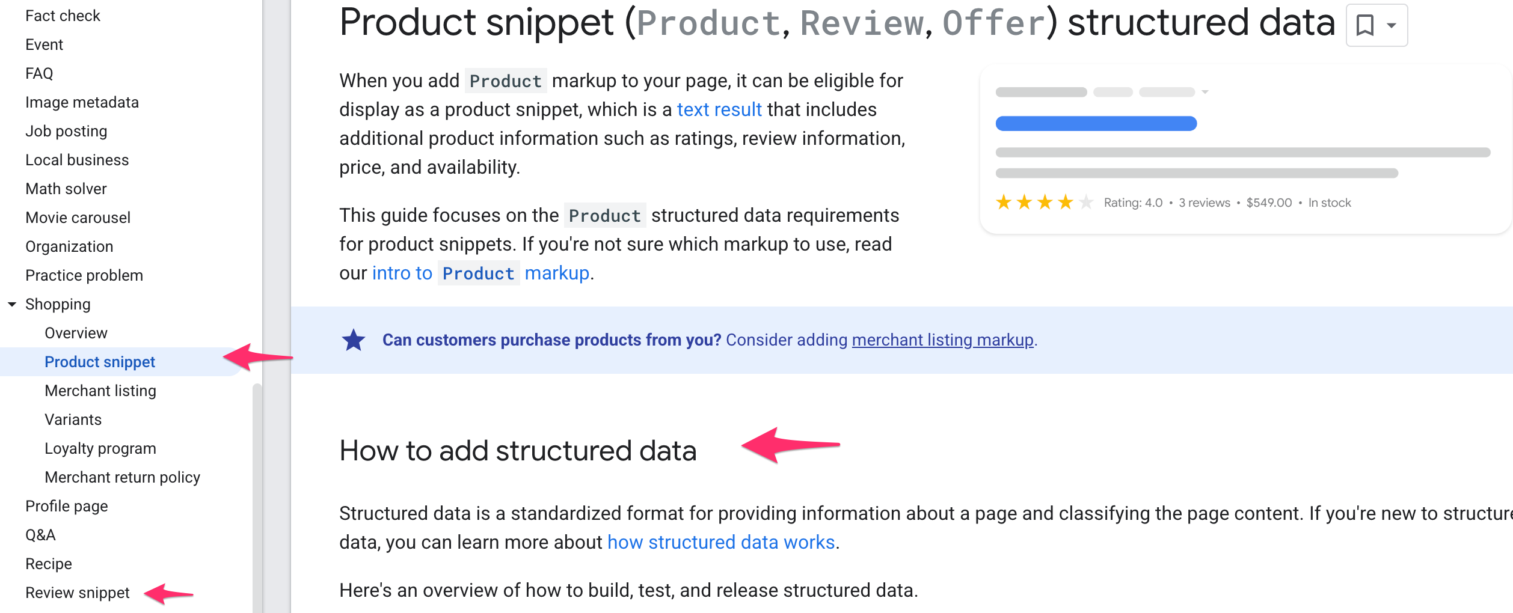This screenshot has height=613, width=1513.
Task: Click the small caret in preview breadcrumb
Action: point(1205,92)
